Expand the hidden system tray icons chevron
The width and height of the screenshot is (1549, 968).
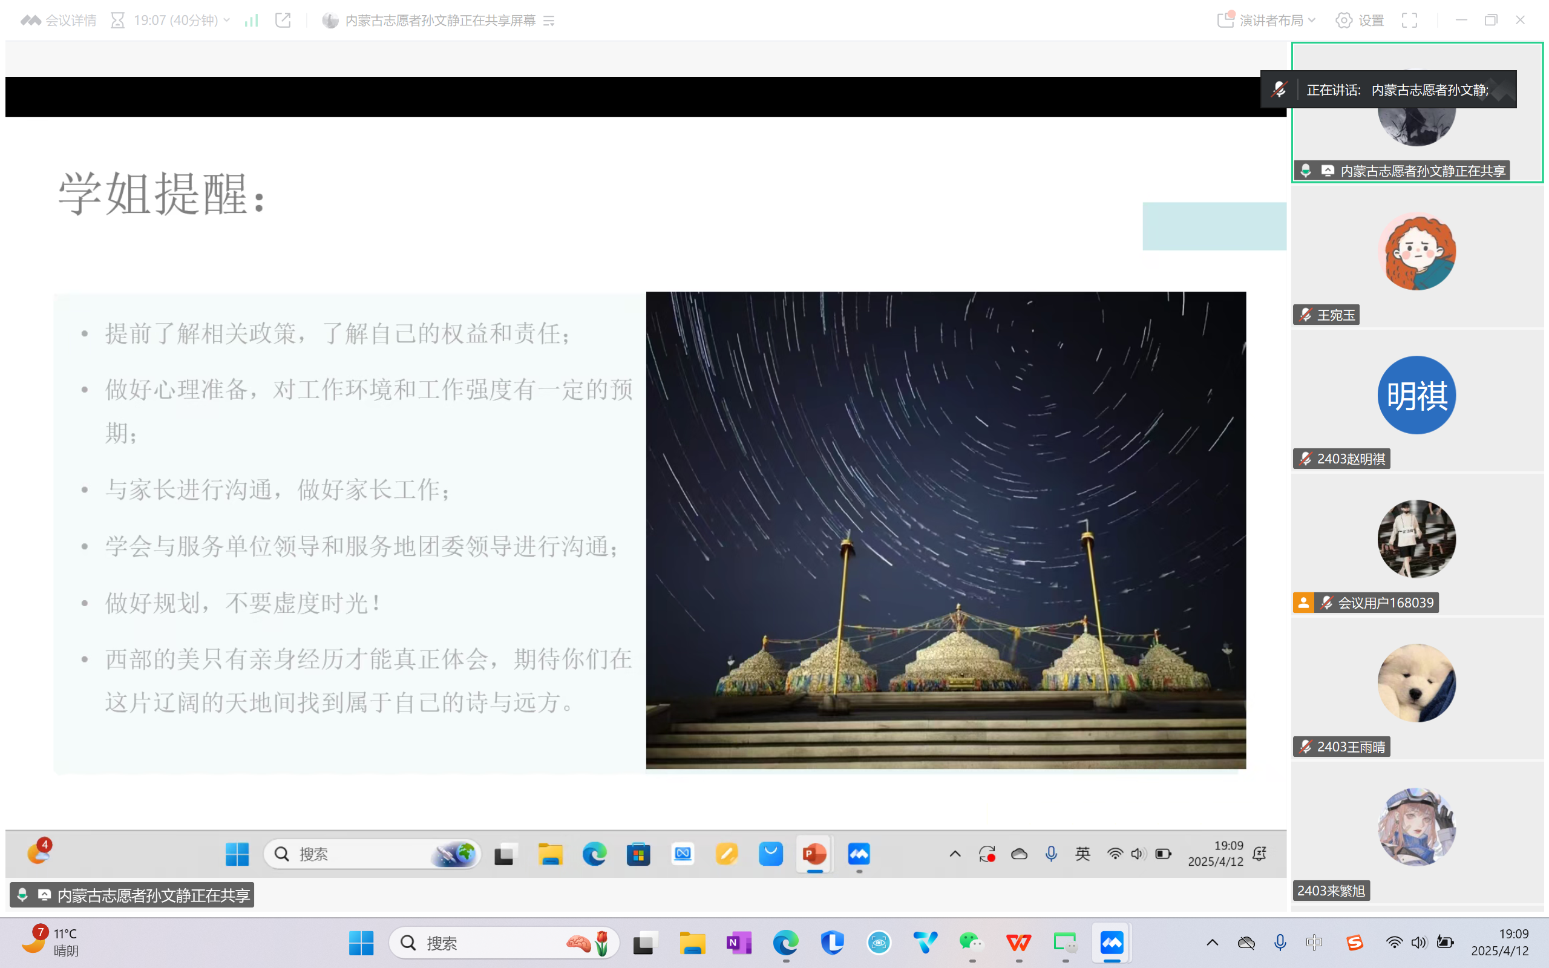point(1213,943)
